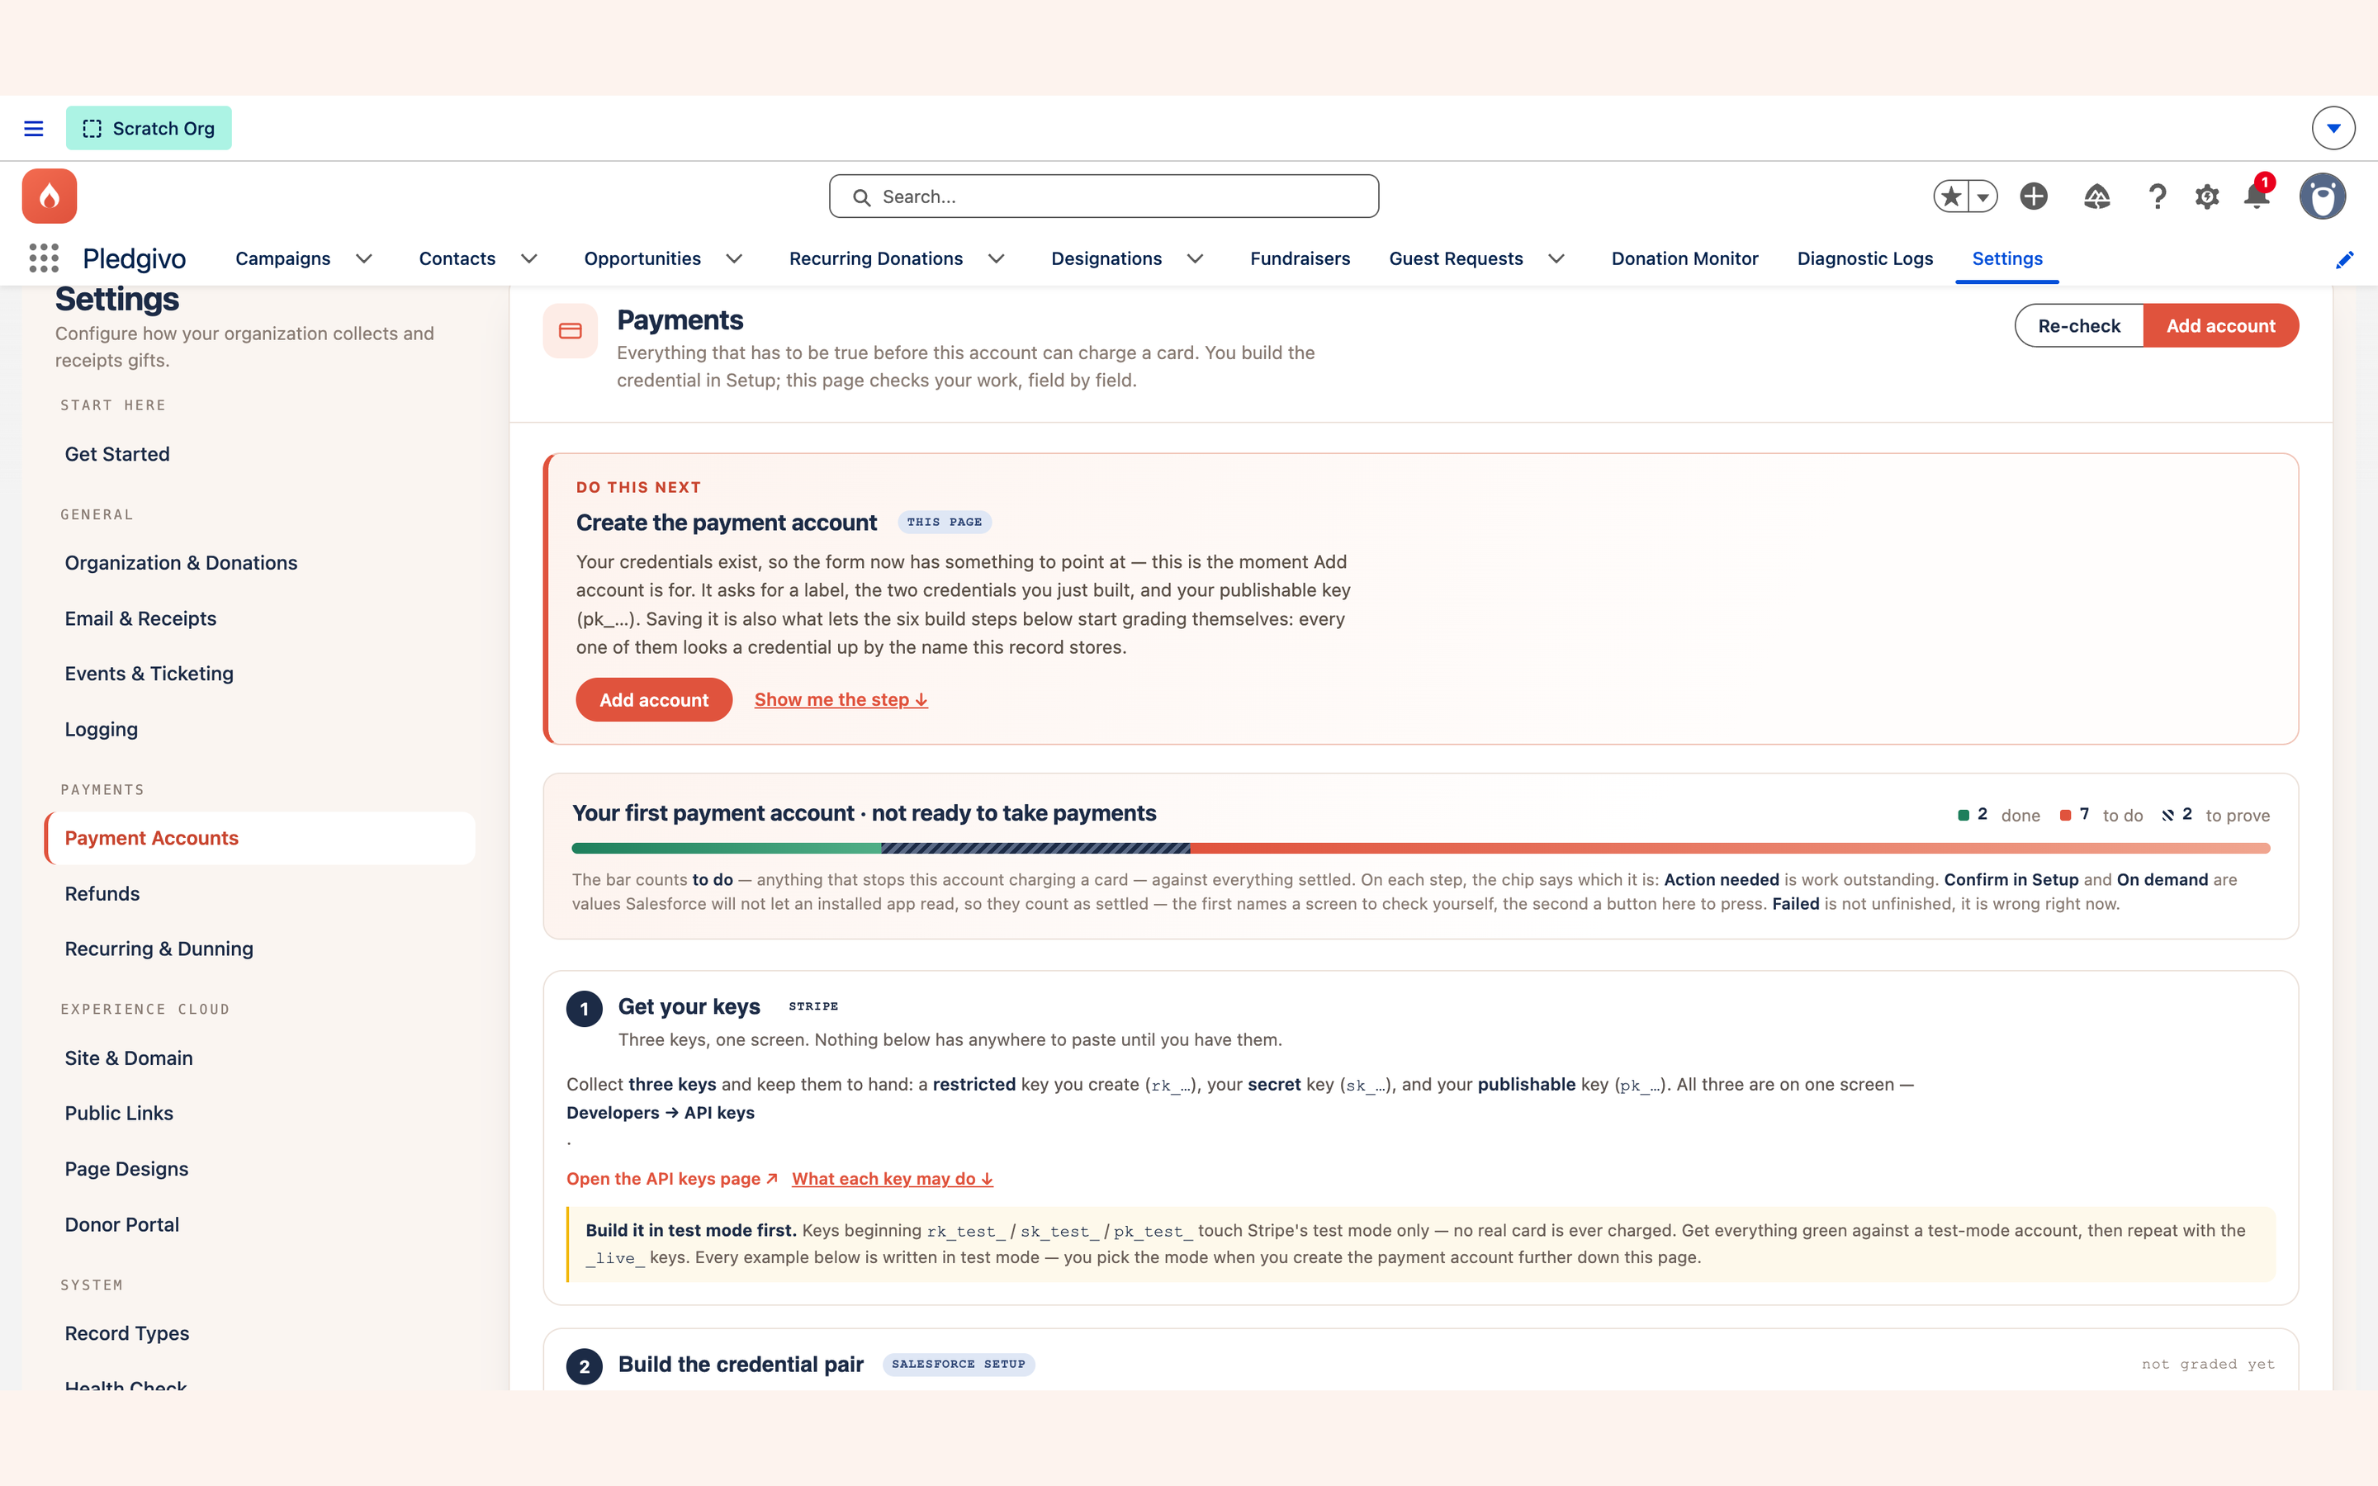Image resolution: width=2378 pixels, height=1486 pixels.
Task: Switch to the Donation Monitor tab
Action: pos(1684,258)
